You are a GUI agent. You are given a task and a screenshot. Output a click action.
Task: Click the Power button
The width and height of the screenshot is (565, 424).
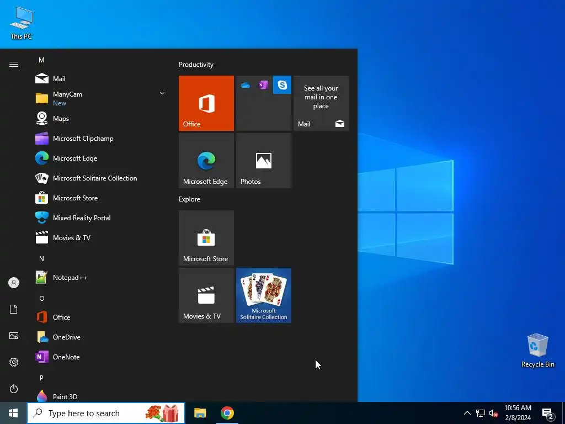14,389
